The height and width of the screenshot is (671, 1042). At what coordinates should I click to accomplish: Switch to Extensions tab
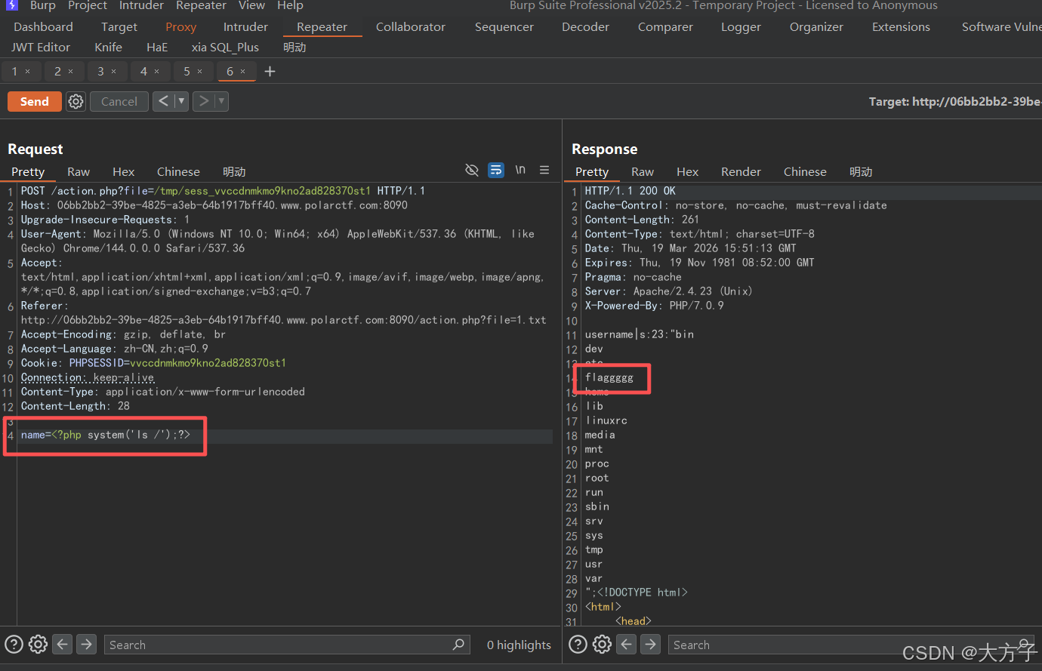[x=901, y=27]
